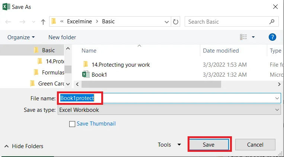Expand the File name dropdown arrow
This screenshot has height=157, width=284.
[x=277, y=98]
